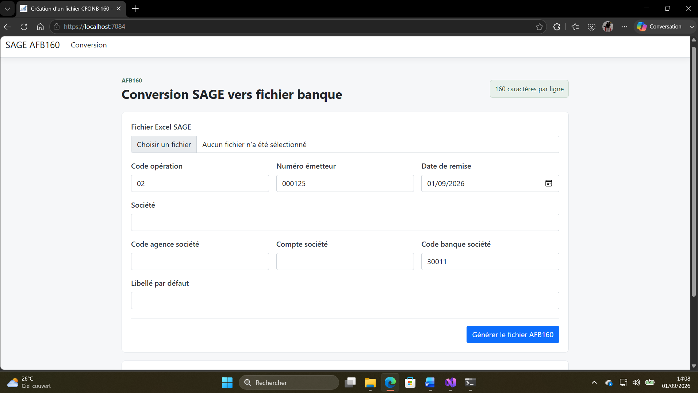
Task: Focus the Code opération field
Action: [200, 184]
